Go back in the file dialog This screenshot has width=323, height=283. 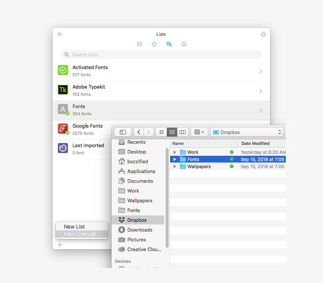point(139,132)
